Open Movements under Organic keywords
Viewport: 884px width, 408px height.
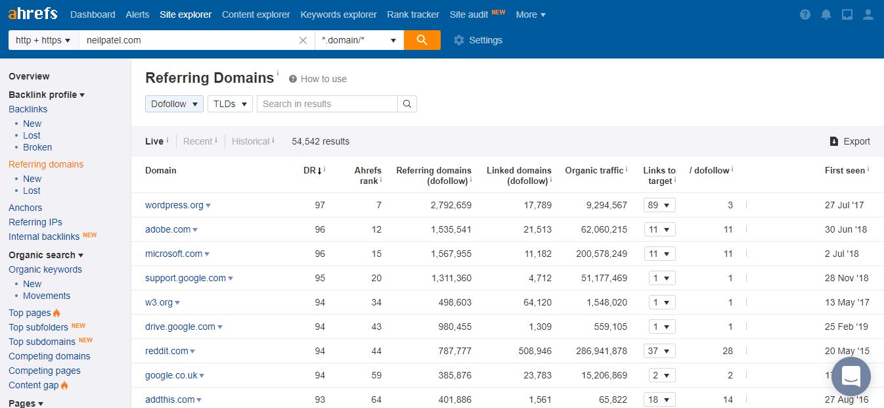point(47,296)
